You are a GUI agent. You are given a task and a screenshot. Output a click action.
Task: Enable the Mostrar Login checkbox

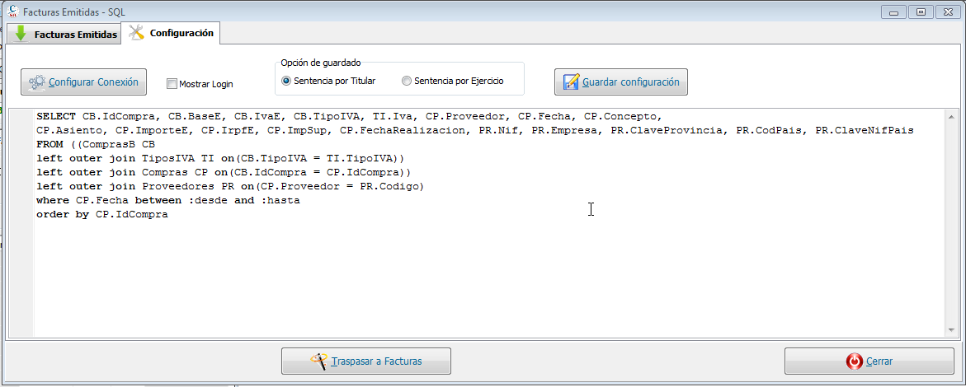pyautogui.click(x=172, y=84)
